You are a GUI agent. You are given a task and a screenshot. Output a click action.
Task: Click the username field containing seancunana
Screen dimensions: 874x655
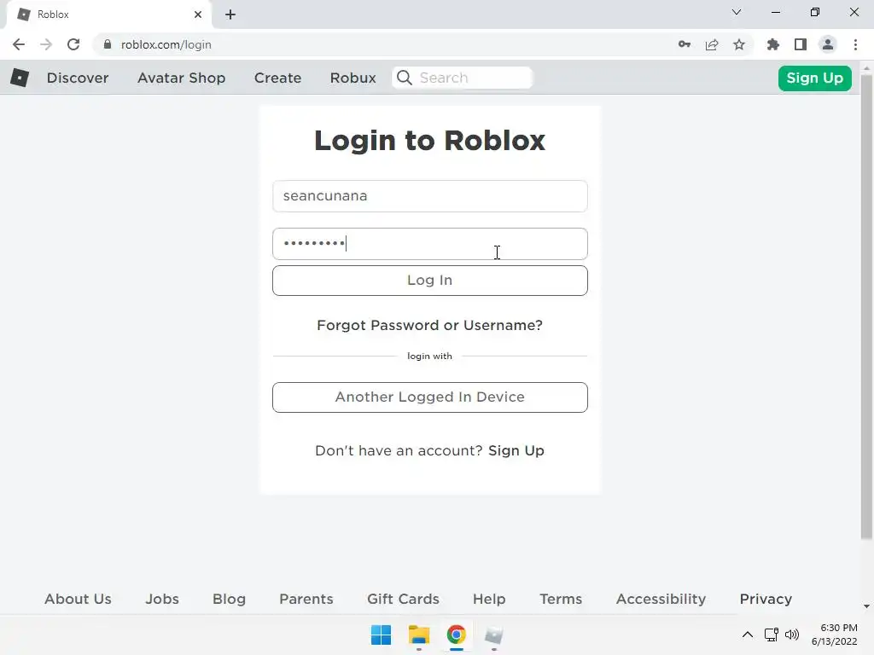[x=430, y=196]
